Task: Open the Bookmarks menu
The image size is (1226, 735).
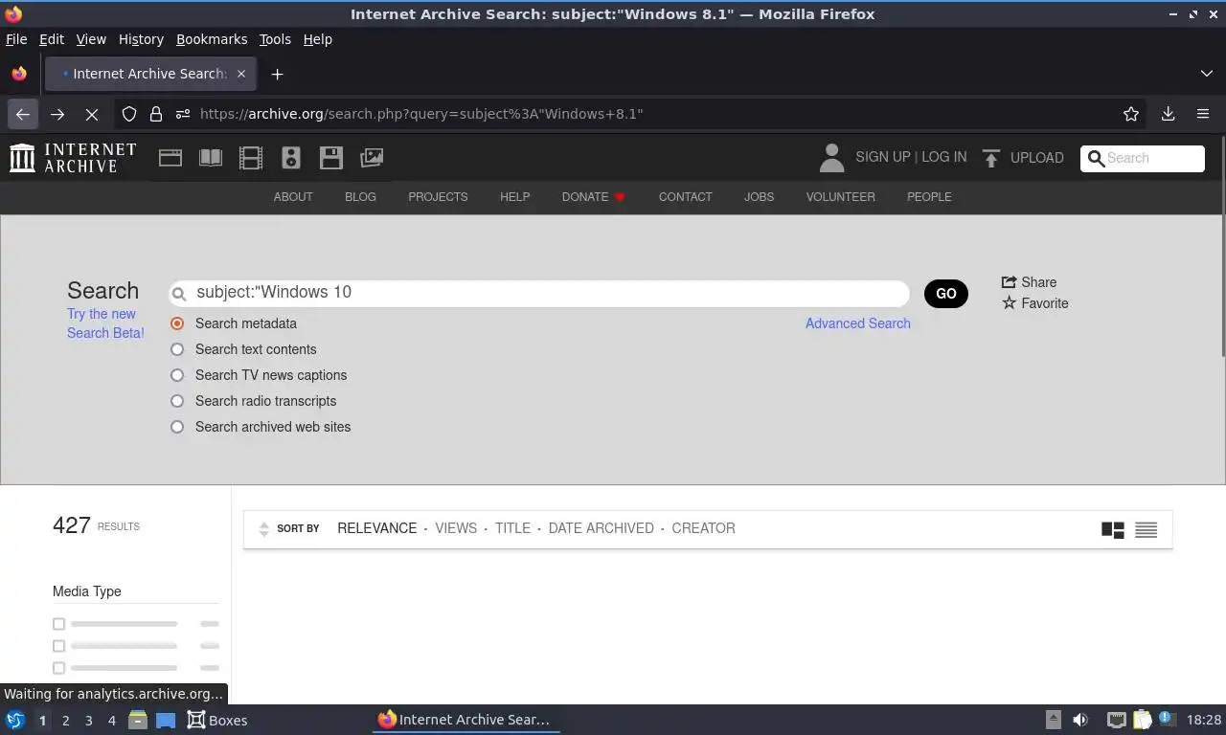Action: pos(212,39)
